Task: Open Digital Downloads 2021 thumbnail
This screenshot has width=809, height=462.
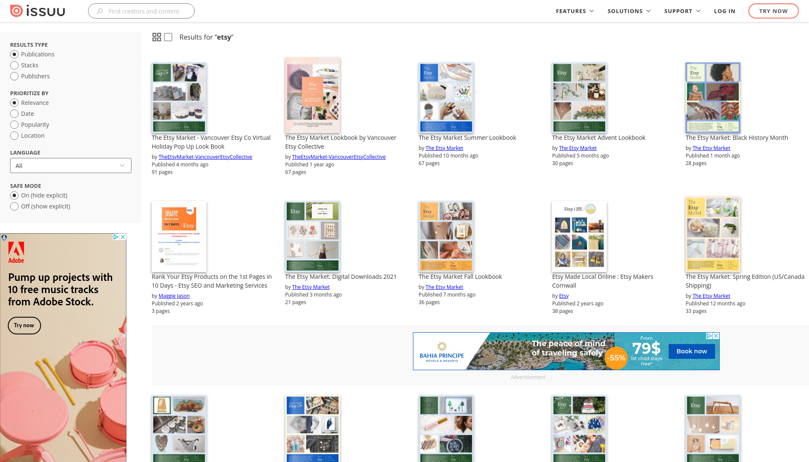Action: pyautogui.click(x=313, y=236)
